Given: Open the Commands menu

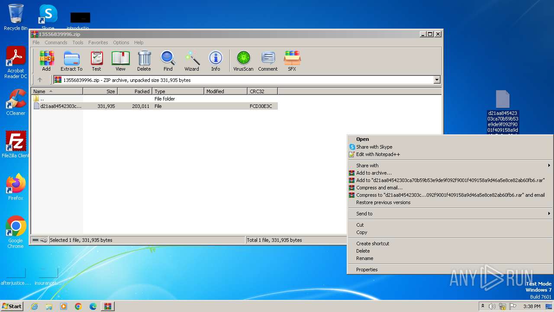Looking at the screenshot, I should coord(56,42).
